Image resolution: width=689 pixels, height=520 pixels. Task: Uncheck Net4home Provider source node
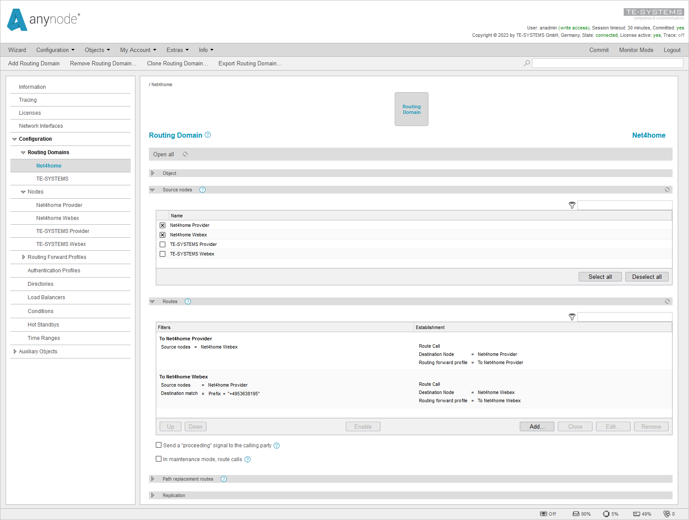click(x=162, y=225)
